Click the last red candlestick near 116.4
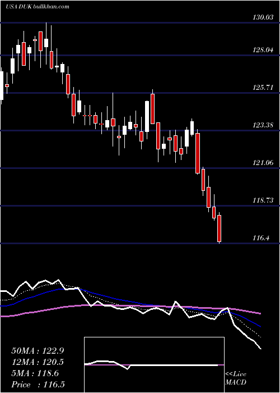 (220, 228)
